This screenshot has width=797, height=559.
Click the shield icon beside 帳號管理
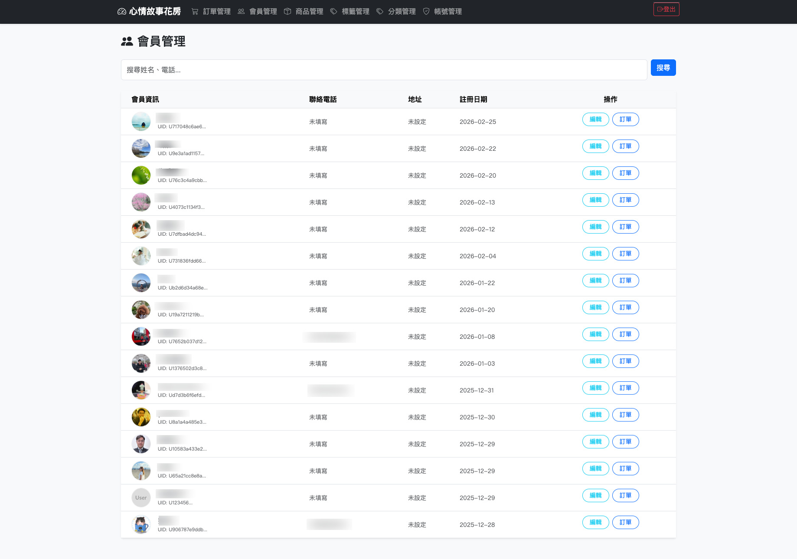426,12
